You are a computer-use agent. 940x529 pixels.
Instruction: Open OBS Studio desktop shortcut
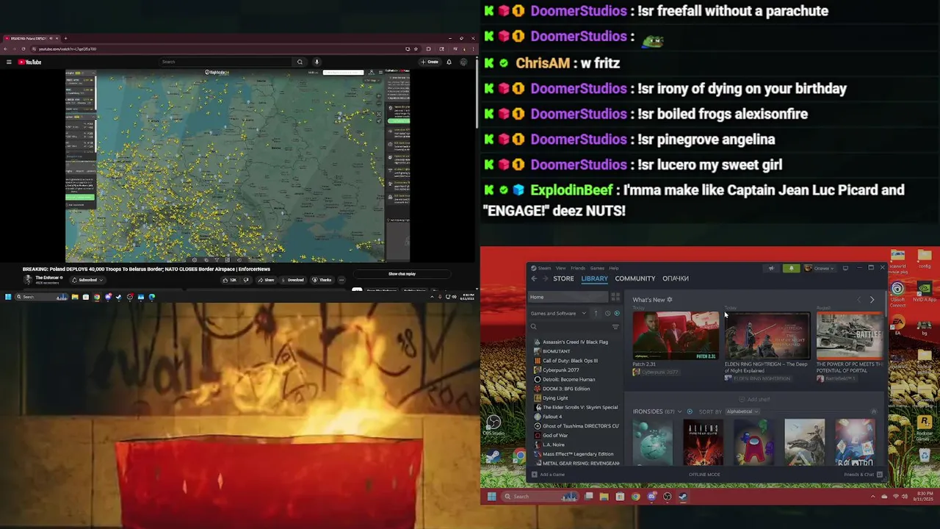pos(493,425)
